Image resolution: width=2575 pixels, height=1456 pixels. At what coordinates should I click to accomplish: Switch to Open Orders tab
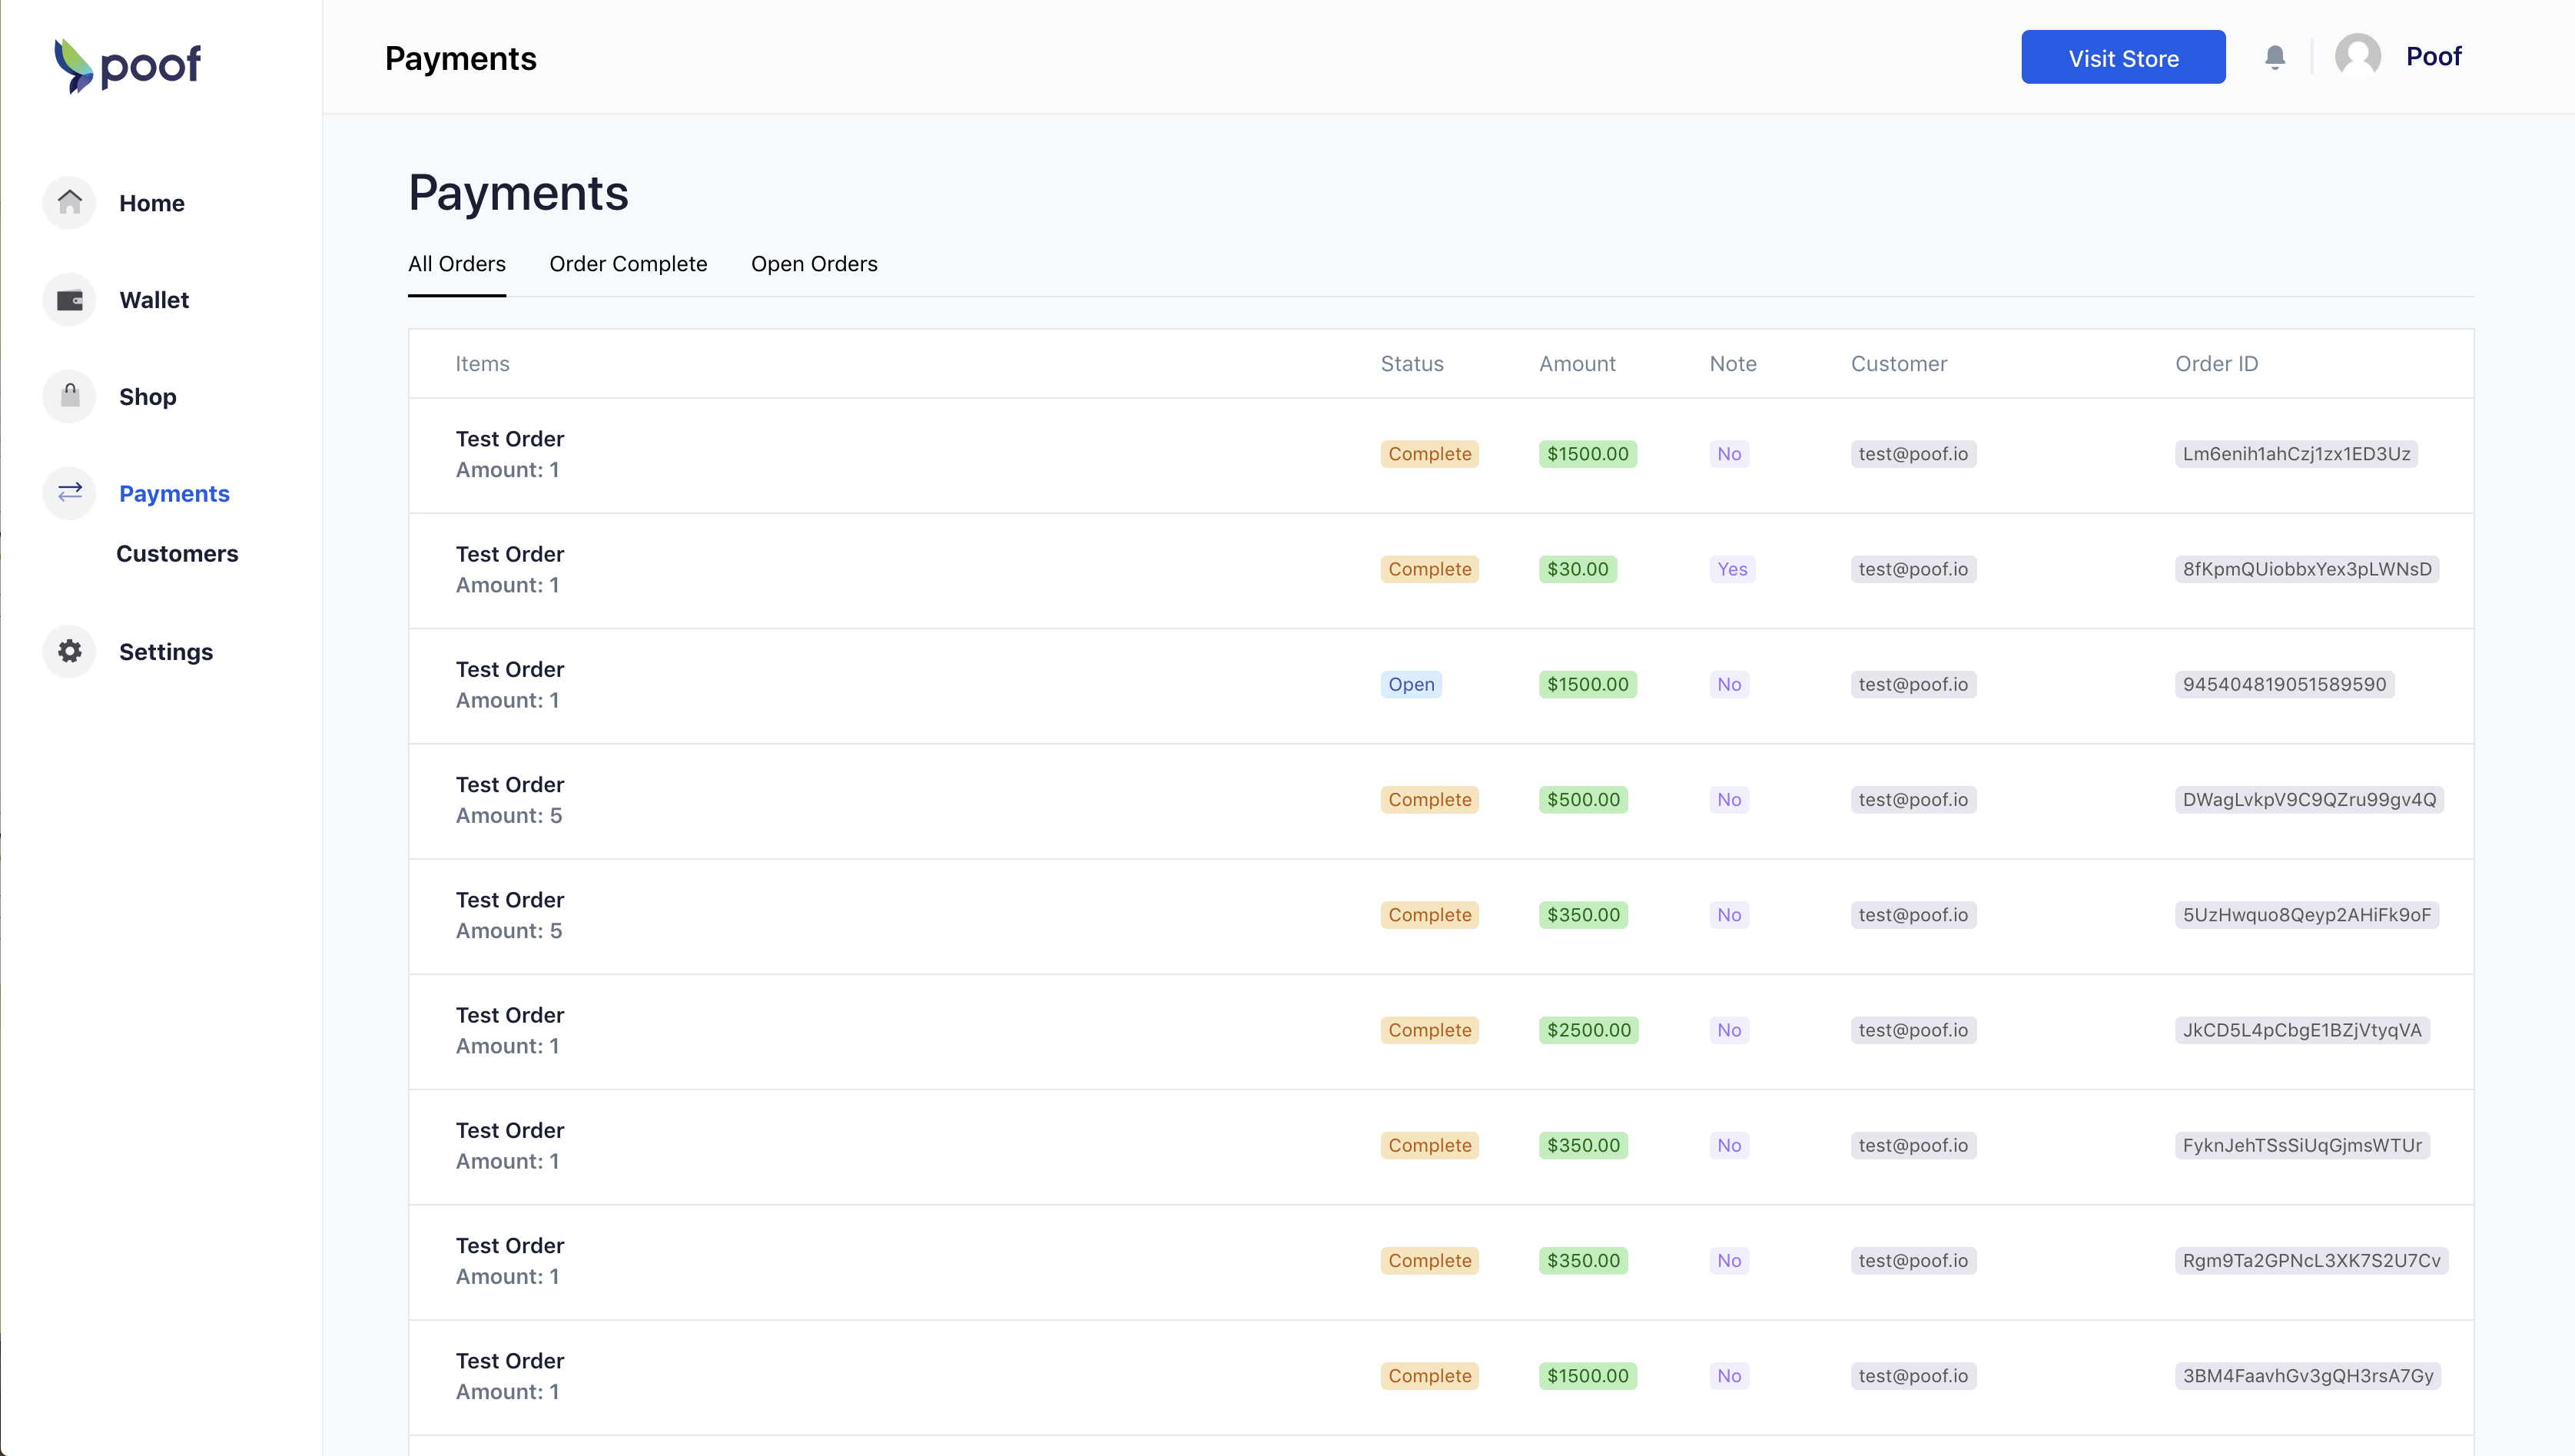814,264
